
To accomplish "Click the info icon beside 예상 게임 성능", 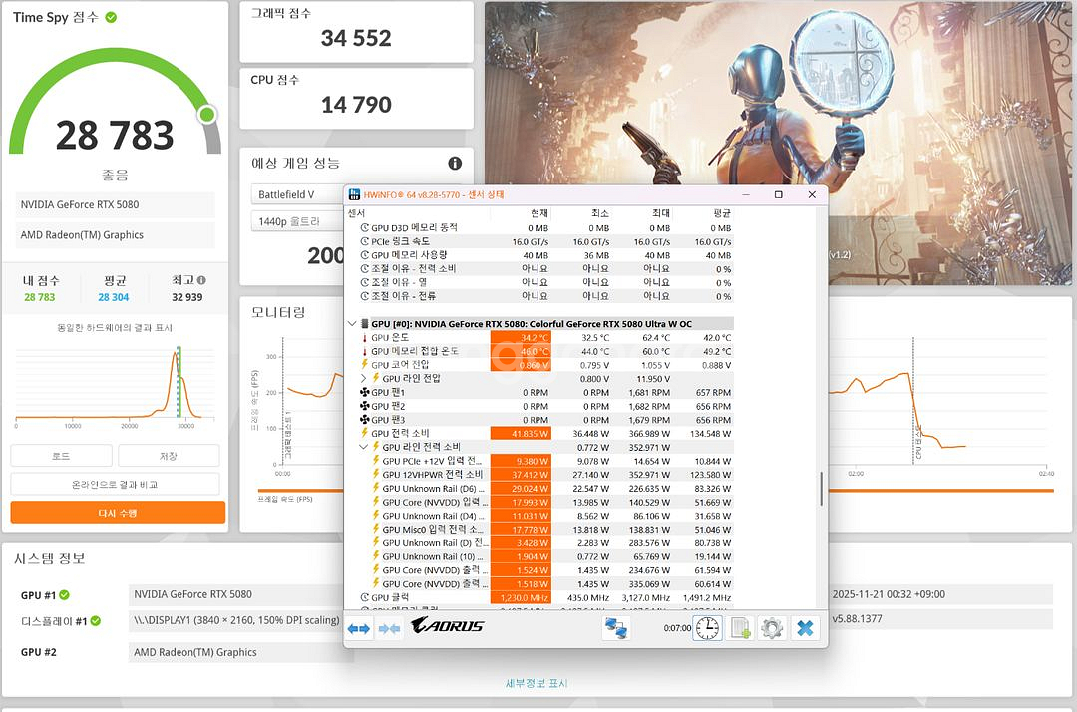I will click(x=455, y=163).
